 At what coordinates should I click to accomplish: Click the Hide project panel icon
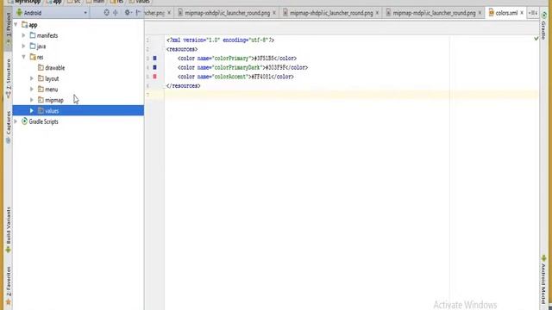138,13
